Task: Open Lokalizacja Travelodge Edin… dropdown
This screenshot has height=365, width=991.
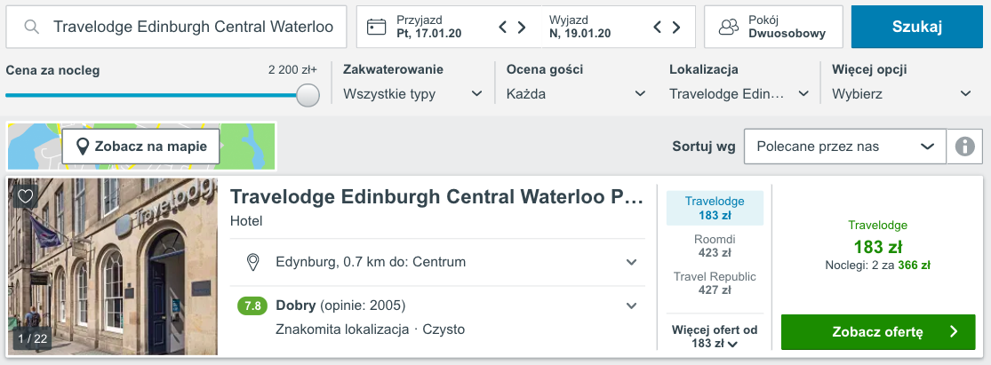Action: [x=739, y=94]
